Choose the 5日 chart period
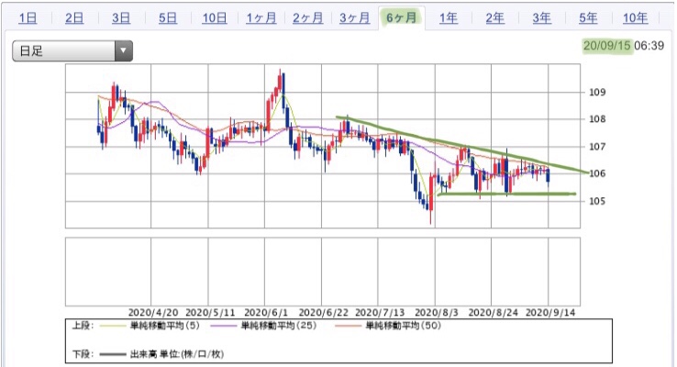 [168, 18]
